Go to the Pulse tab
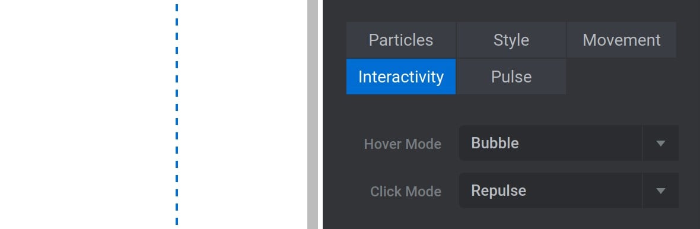Screen dimensions: 700x229 [x=511, y=77]
